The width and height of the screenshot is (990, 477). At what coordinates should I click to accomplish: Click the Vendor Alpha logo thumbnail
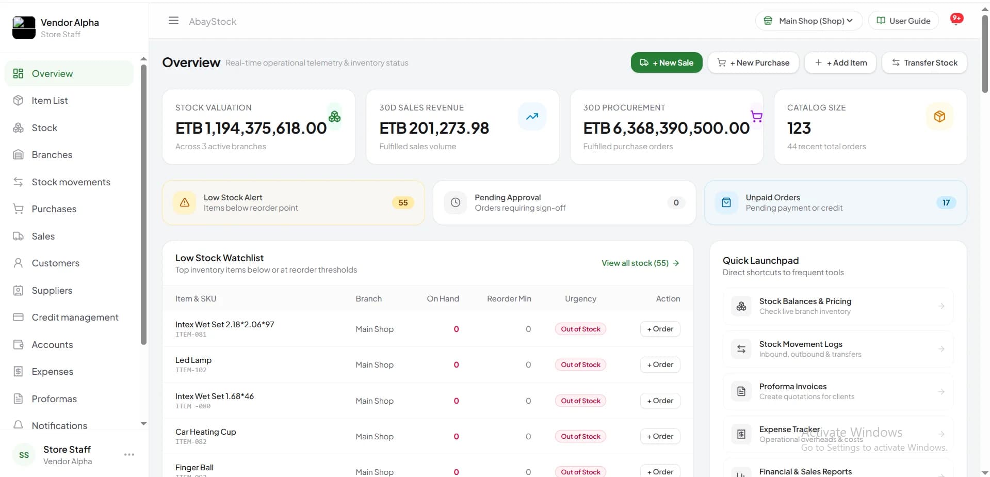(x=24, y=27)
